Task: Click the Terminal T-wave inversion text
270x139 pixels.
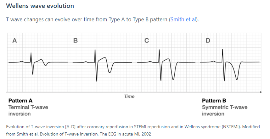Action: (x=28, y=110)
